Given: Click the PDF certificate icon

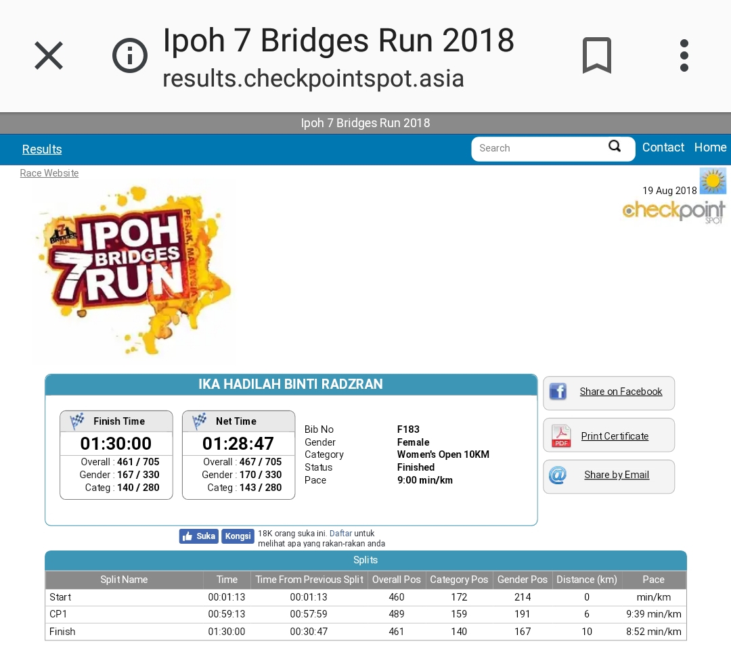Looking at the screenshot, I should [x=561, y=436].
